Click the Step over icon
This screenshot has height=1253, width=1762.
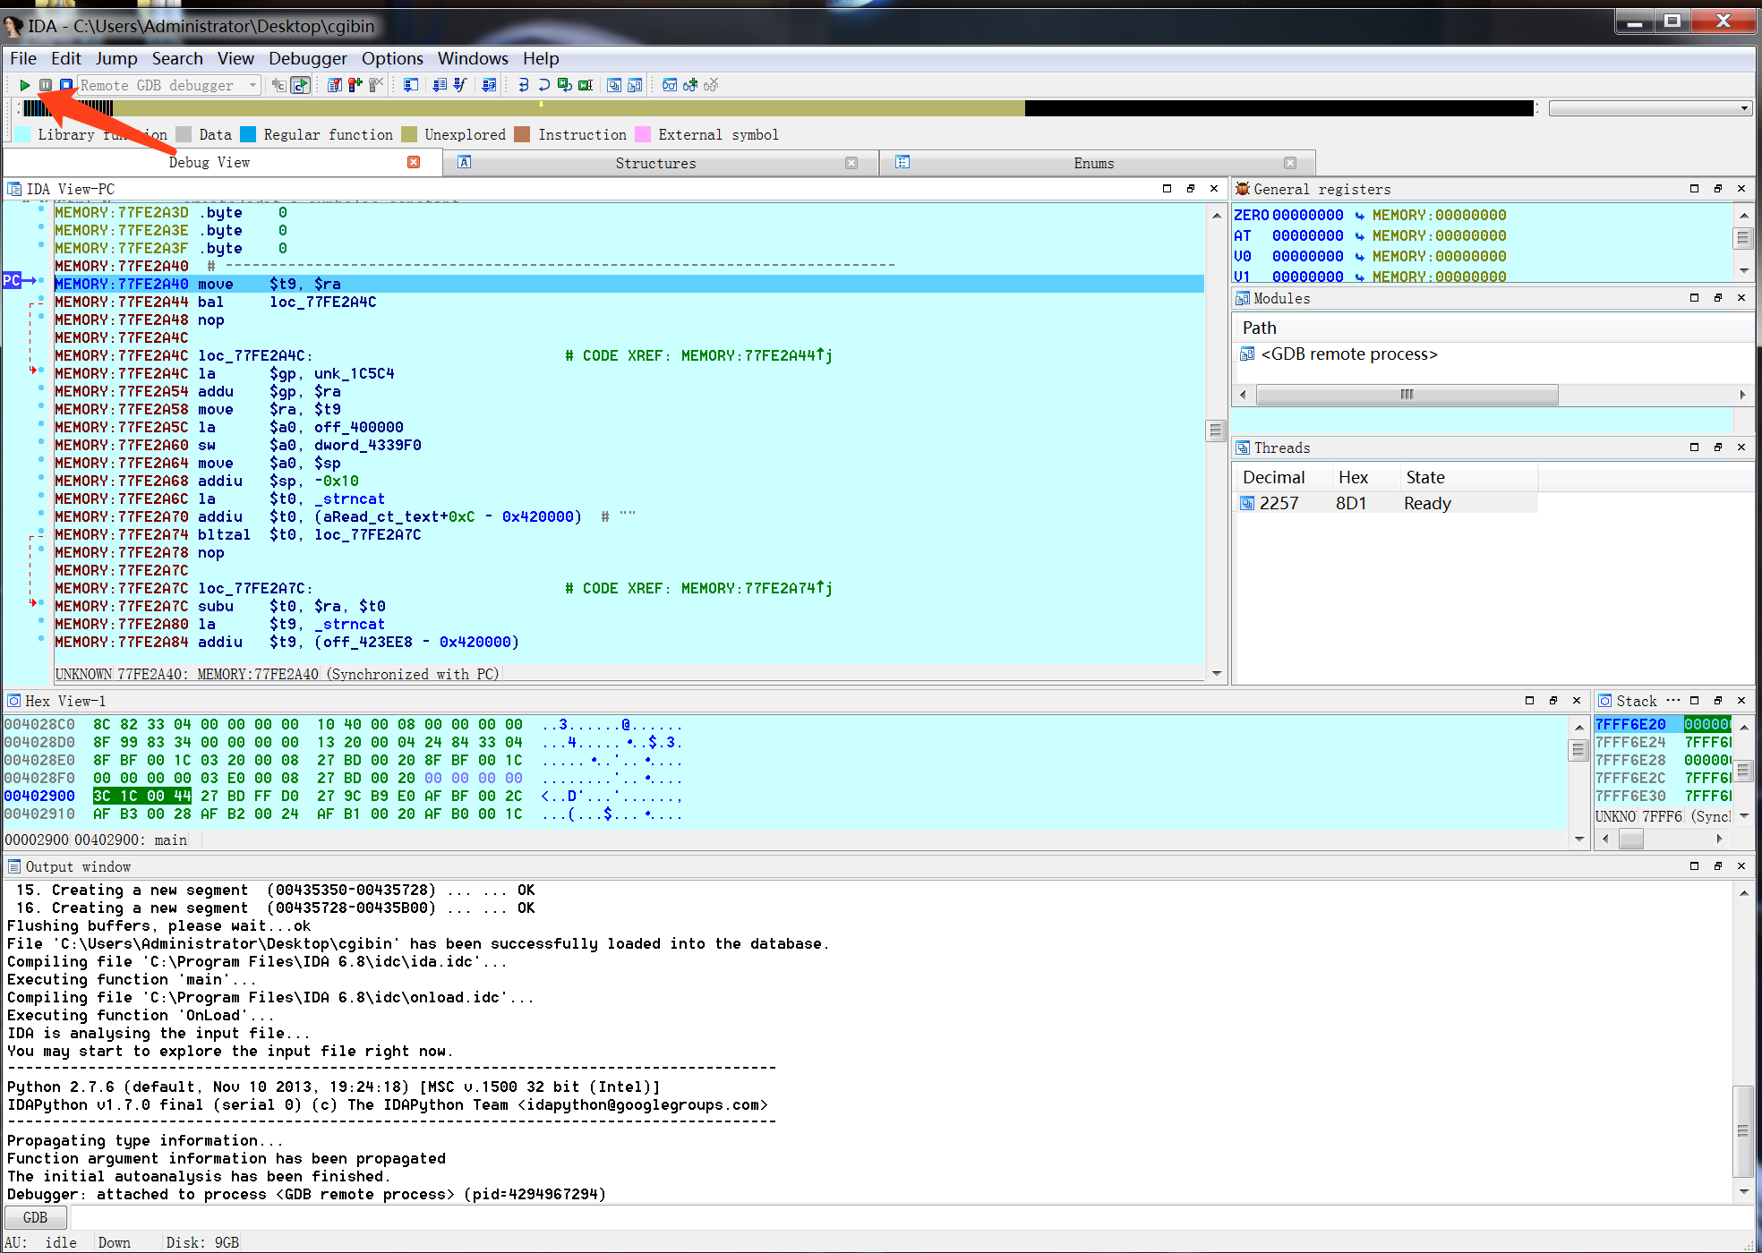(544, 85)
